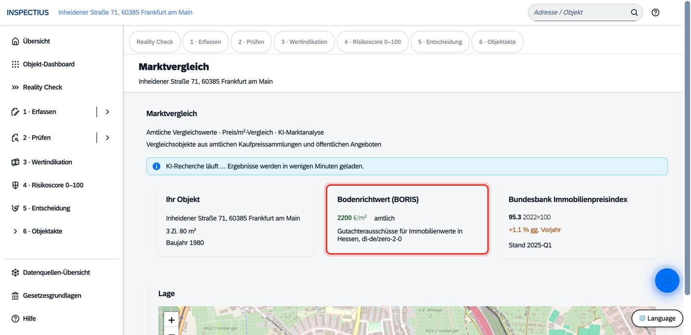Viewport: 691px width, 335px height.
Task: Click the +1.1 % gg. Vorjahr text
Action: [535, 230]
